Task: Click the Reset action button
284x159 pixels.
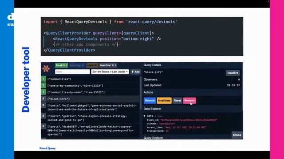Action: click(177, 101)
